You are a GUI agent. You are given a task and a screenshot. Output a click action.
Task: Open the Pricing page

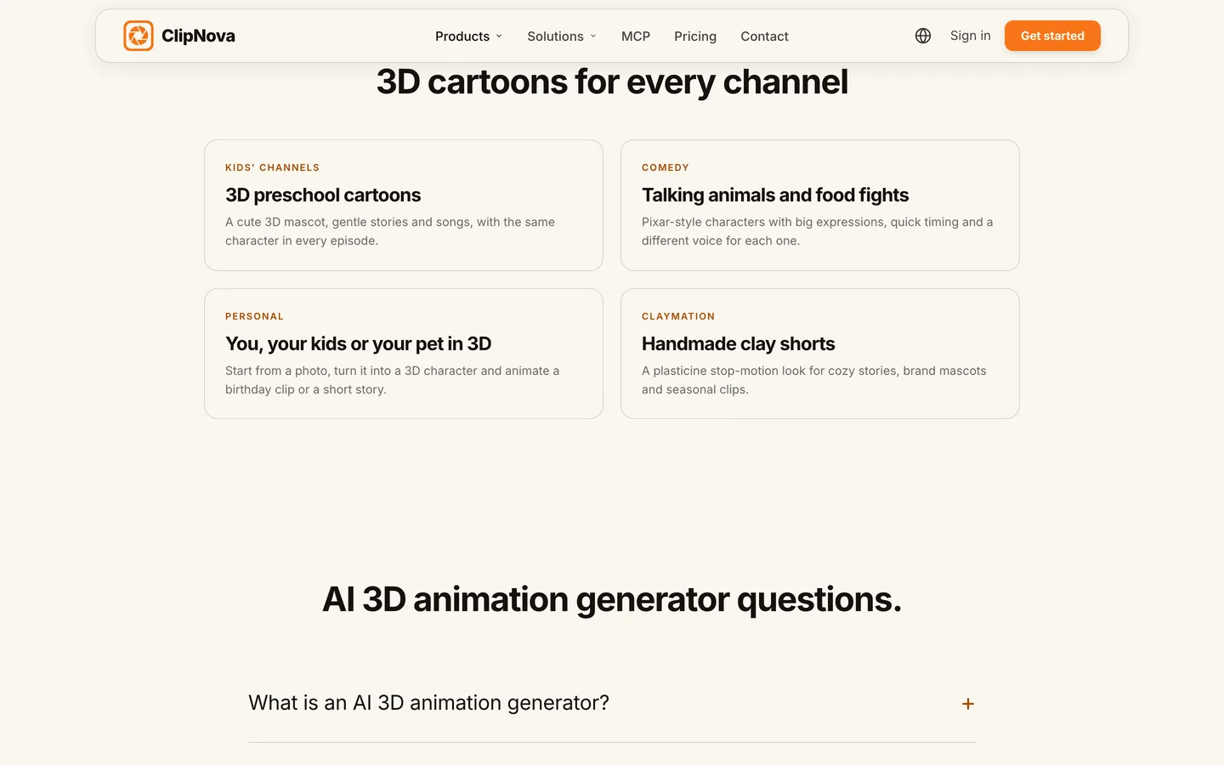pyautogui.click(x=695, y=36)
